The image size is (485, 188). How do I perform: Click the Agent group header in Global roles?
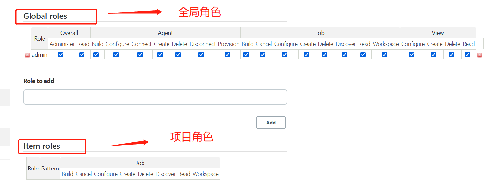coord(165,33)
